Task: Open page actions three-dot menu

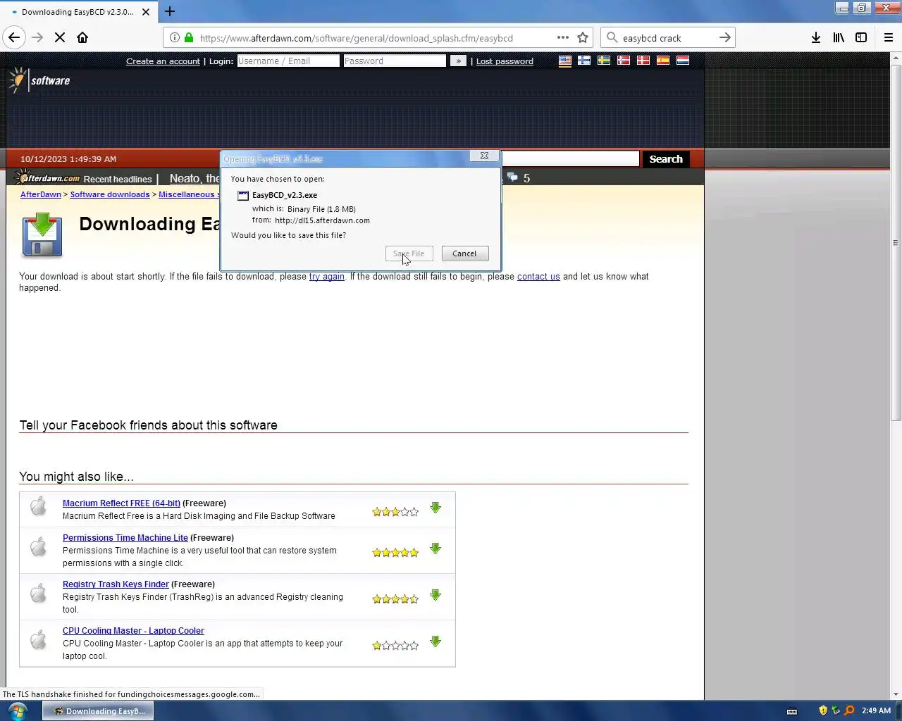Action: 562,37
